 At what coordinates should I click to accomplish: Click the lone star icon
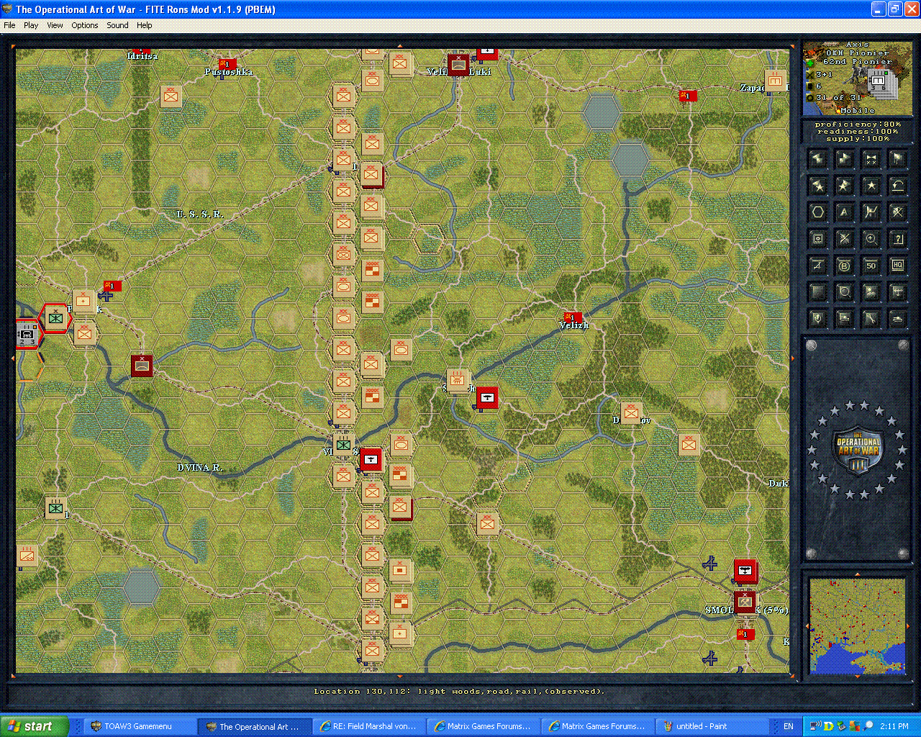[871, 186]
